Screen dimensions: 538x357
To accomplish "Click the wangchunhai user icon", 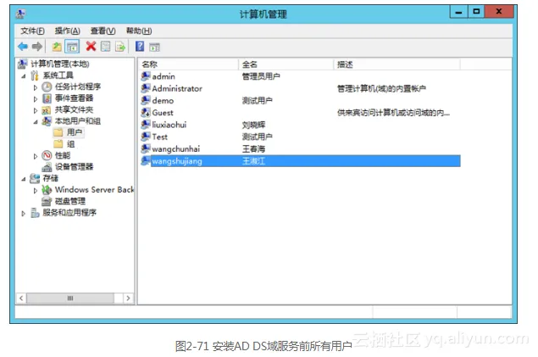I will [146, 148].
